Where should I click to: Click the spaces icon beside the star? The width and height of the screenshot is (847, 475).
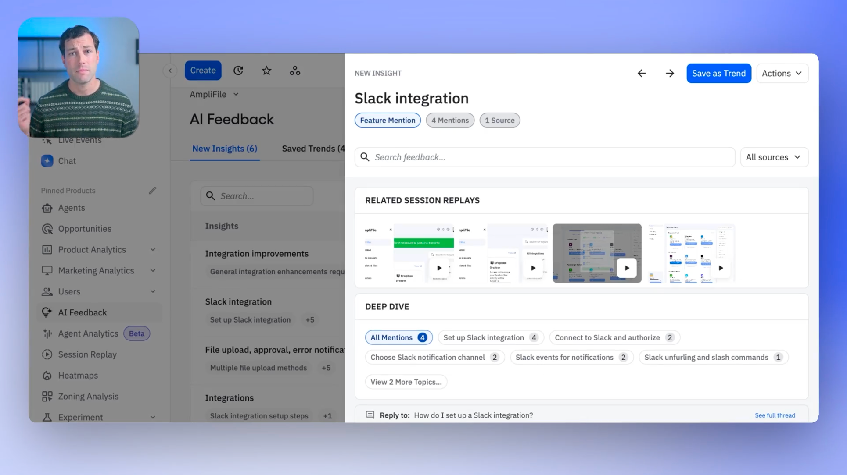pyautogui.click(x=295, y=71)
